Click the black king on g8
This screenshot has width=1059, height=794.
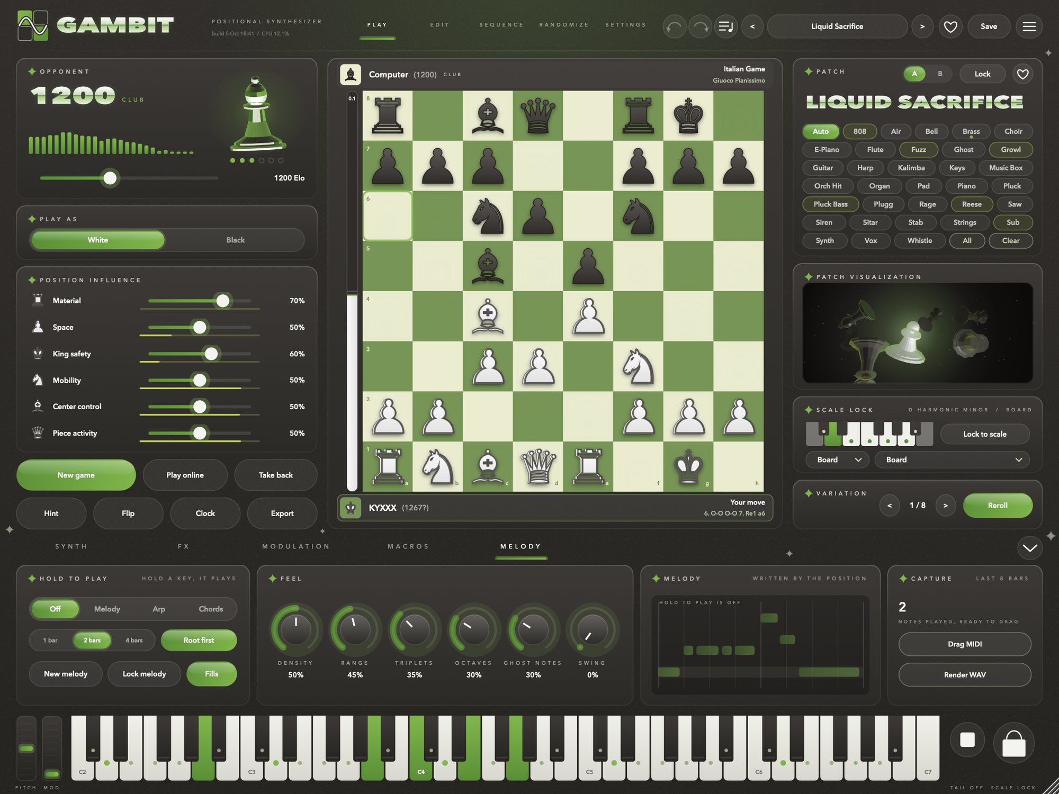[688, 116]
